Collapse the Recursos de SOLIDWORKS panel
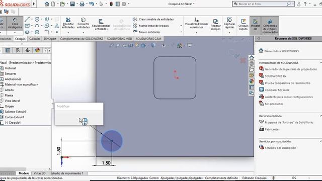 tap(259, 38)
